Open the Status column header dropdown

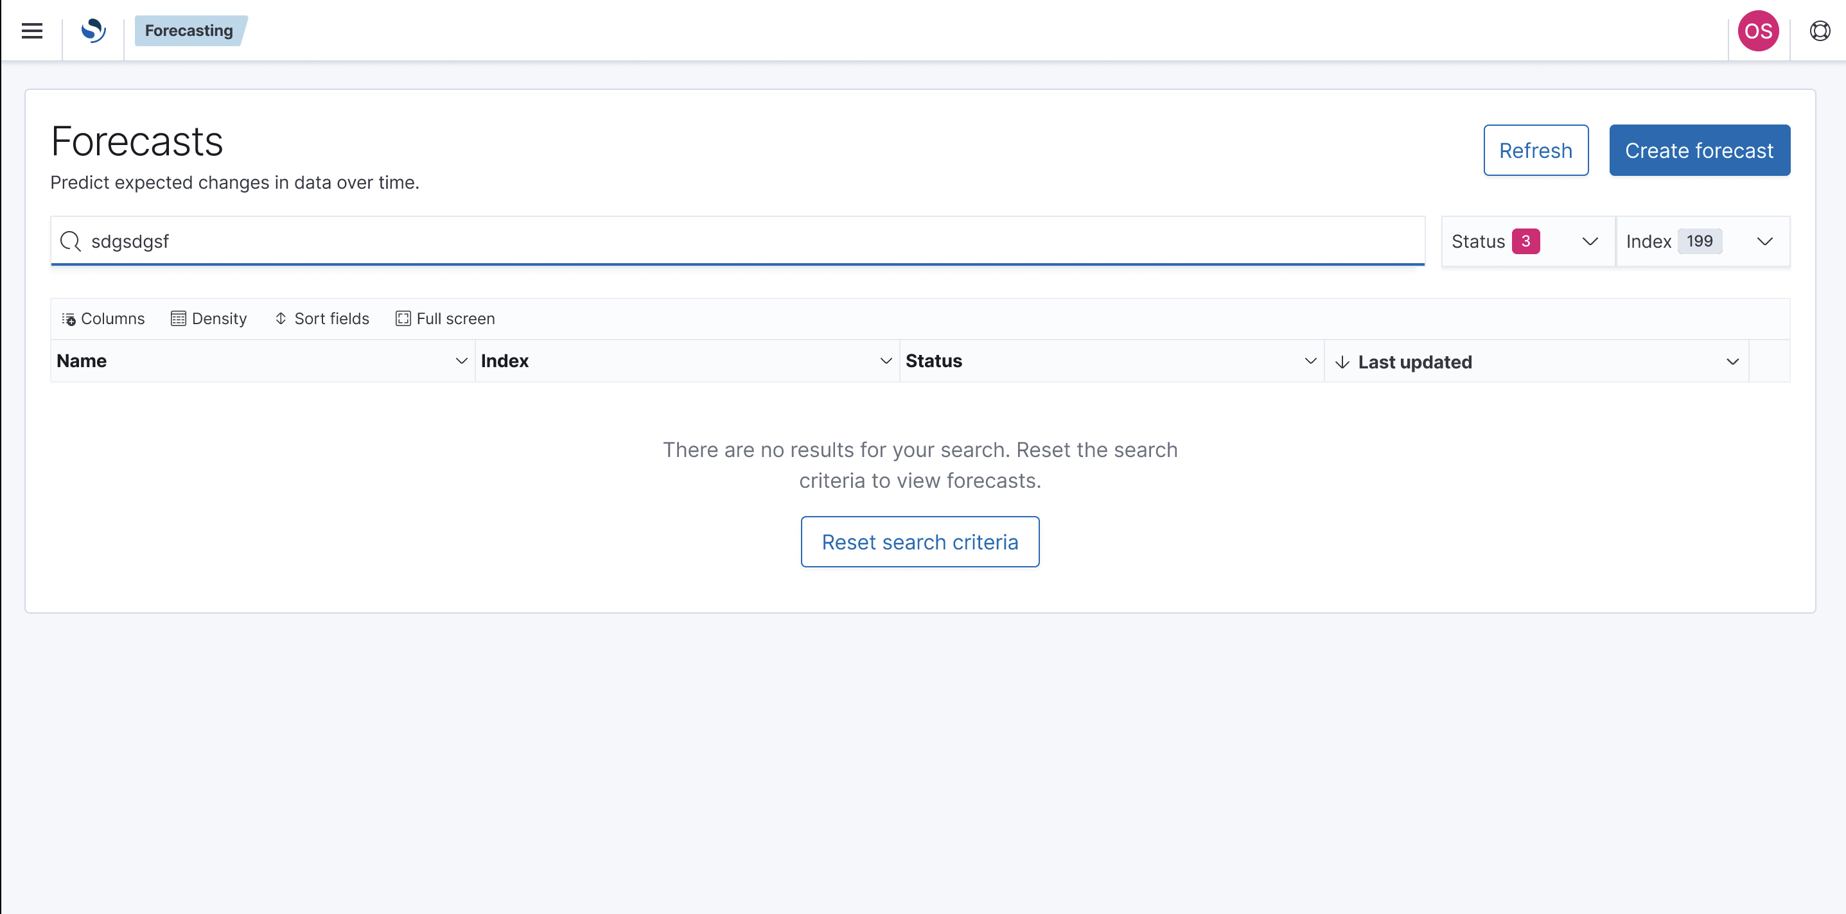[1311, 361]
